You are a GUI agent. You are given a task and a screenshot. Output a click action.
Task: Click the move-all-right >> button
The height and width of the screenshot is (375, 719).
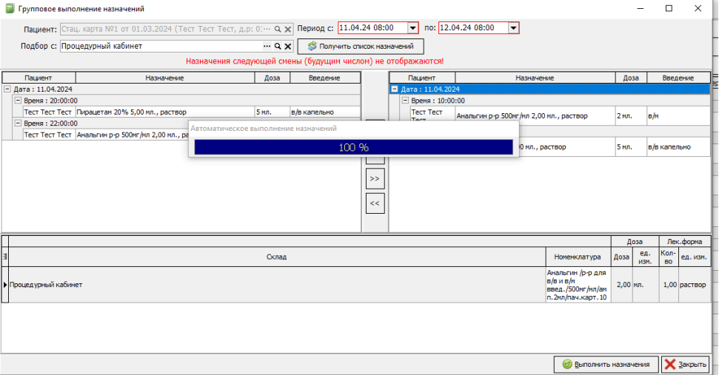click(375, 178)
